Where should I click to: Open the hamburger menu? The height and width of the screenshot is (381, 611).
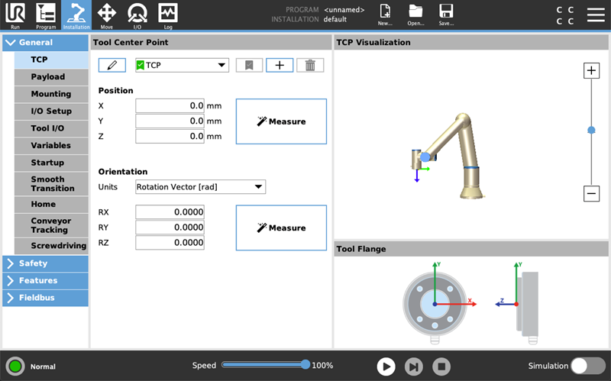pyautogui.click(x=596, y=15)
